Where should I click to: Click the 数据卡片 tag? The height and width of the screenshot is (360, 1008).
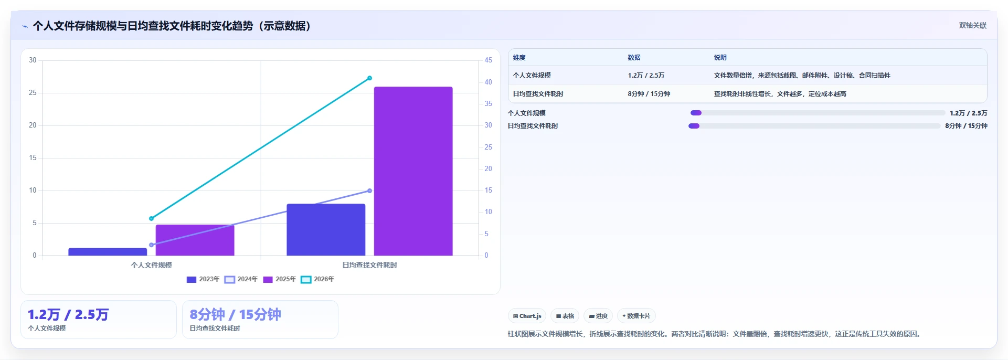(x=636, y=316)
